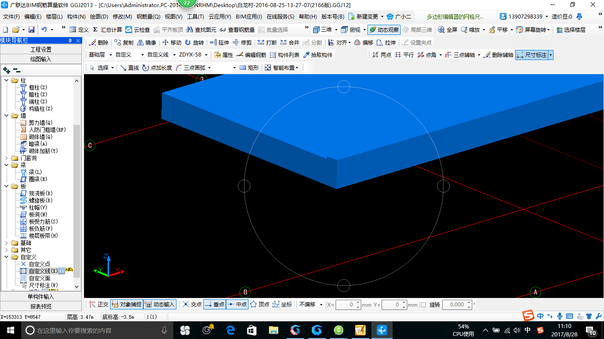Click the Windows Start button
The height and width of the screenshot is (339, 604).
click(x=10, y=330)
